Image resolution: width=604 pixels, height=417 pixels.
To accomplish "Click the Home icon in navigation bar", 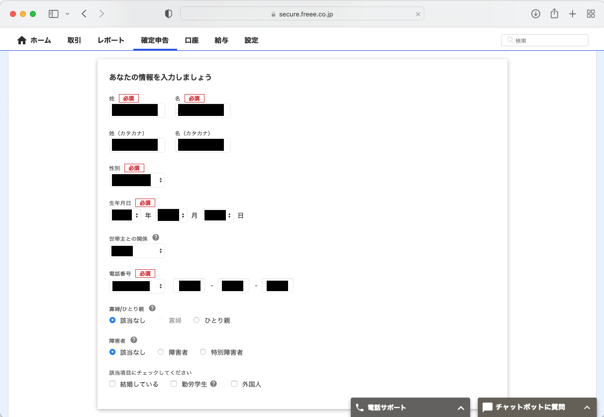I will pos(22,40).
